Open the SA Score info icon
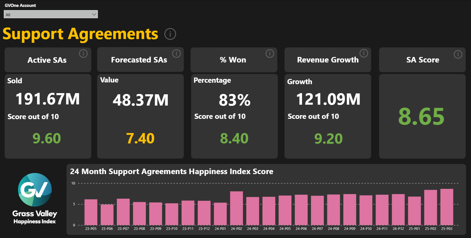 pos(458,54)
